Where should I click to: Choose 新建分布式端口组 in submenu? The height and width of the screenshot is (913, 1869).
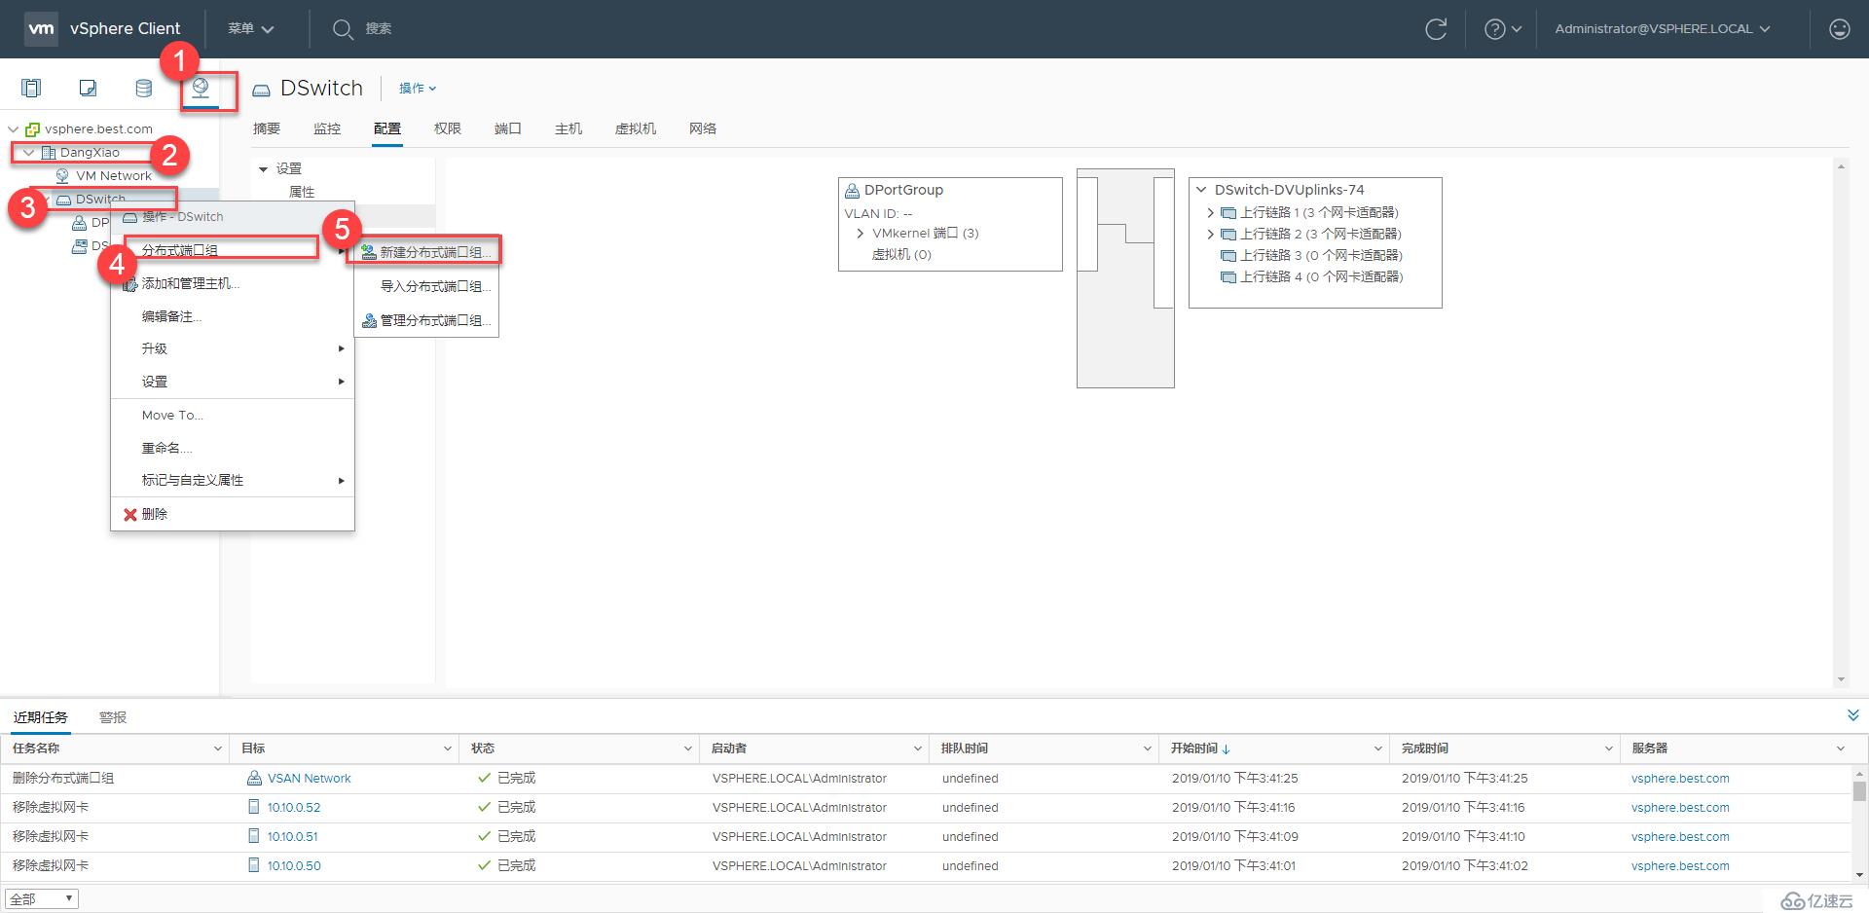(426, 252)
